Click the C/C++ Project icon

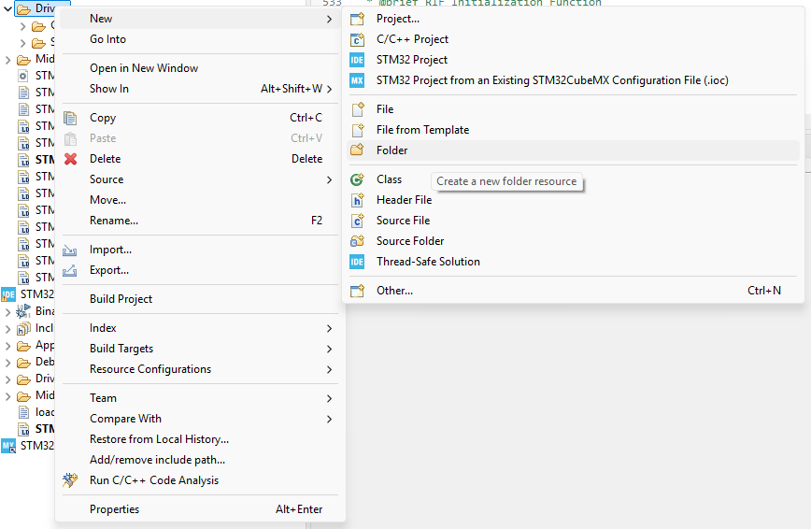coord(358,40)
